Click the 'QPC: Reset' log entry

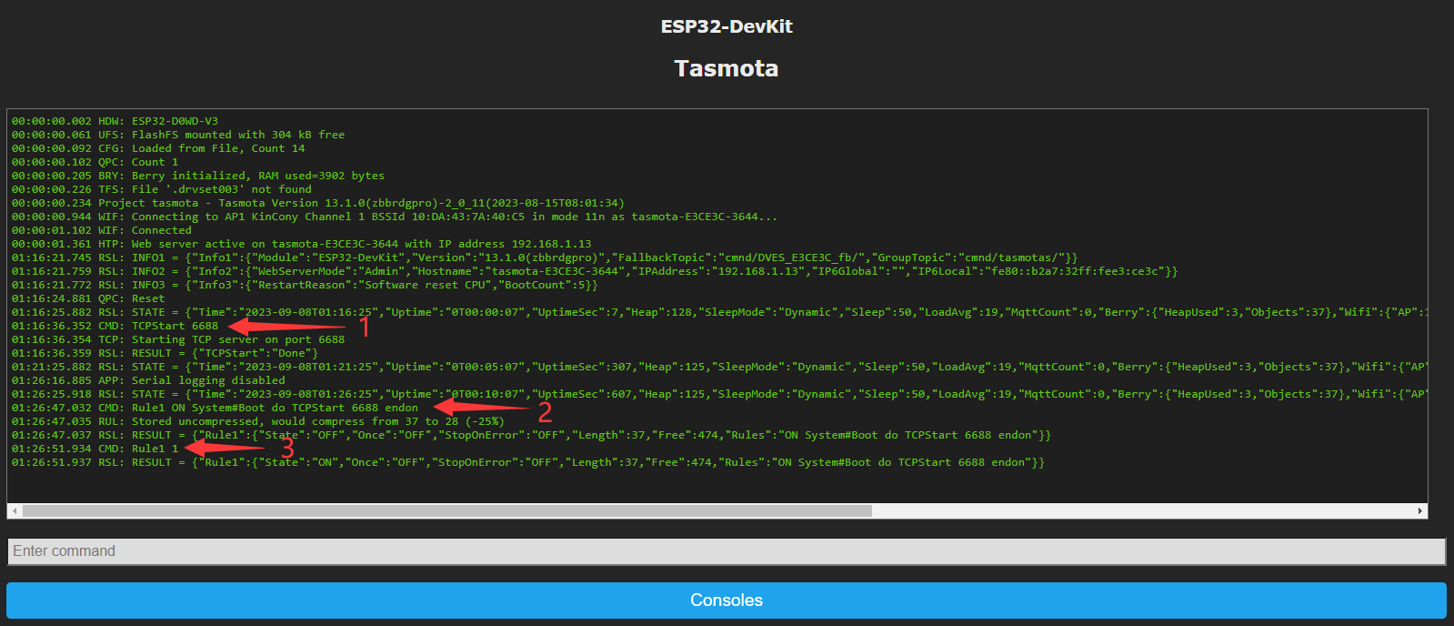click(132, 298)
